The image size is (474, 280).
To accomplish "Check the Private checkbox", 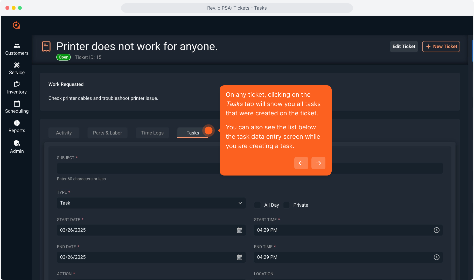I will tap(287, 205).
